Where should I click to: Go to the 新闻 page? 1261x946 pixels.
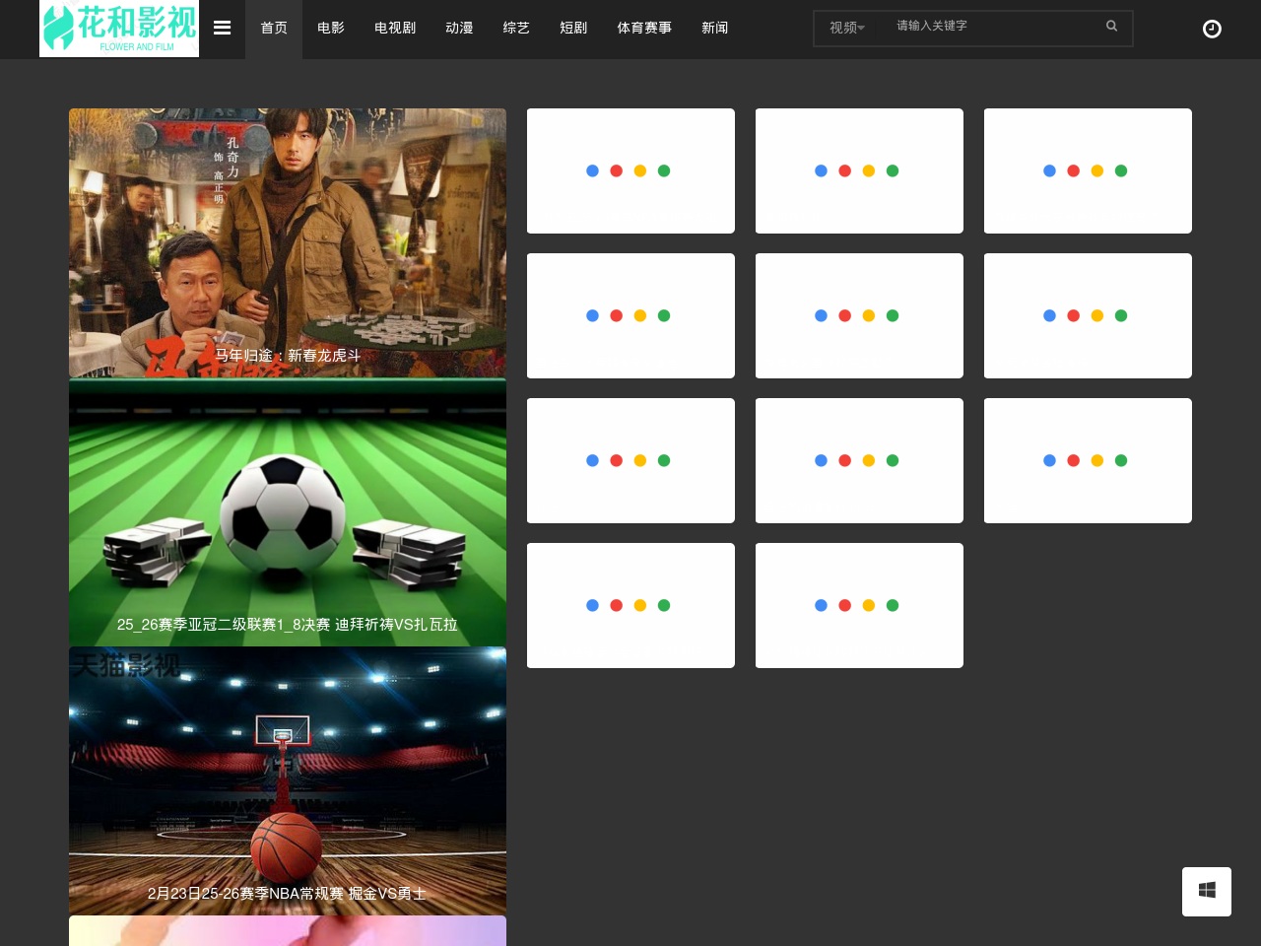coord(715,29)
